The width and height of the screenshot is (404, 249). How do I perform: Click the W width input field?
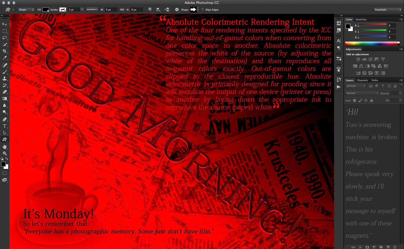click(x=111, y=10)
